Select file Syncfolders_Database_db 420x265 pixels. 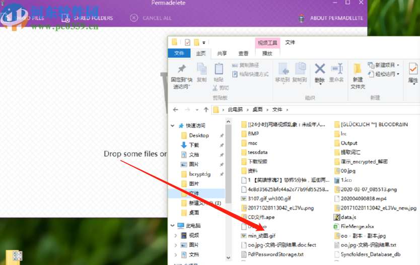(x=368, y=254)
